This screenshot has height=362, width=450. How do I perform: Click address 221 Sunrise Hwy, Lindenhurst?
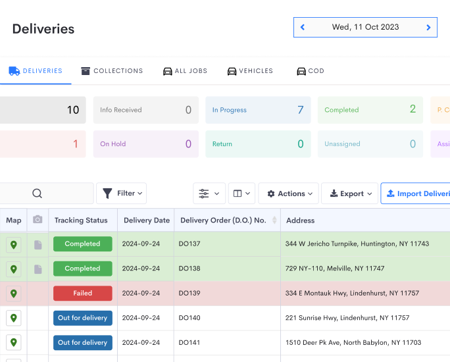pyautogui.click(x=347, y=318)
